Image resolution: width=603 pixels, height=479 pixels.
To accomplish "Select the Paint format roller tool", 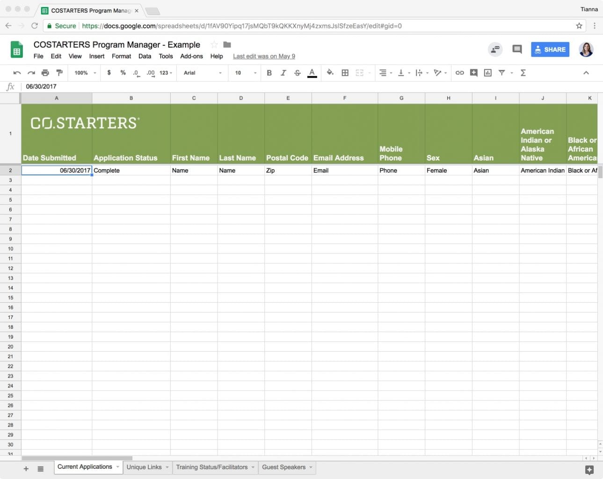I will [x=59, y=73].
